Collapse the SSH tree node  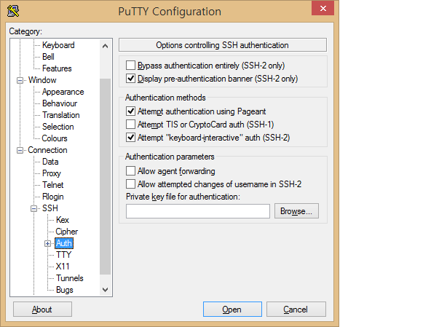[33, 209]
